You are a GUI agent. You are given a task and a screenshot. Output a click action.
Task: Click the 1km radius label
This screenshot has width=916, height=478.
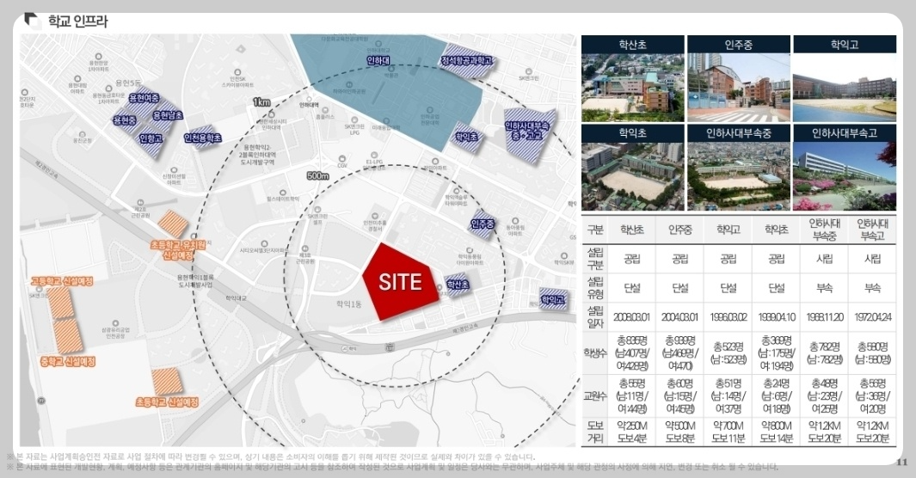[x=261, y=102]
